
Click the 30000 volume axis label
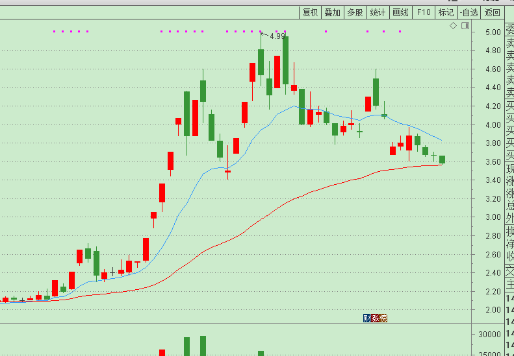click(x=490, y=335)
